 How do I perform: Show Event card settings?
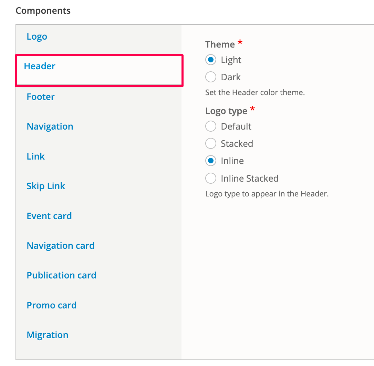pos(49,216)
